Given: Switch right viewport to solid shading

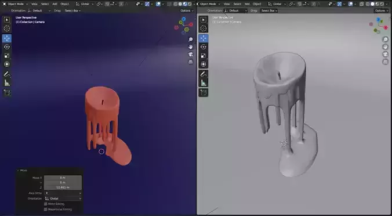Looking at the screenshot, I should pos(372,4).
